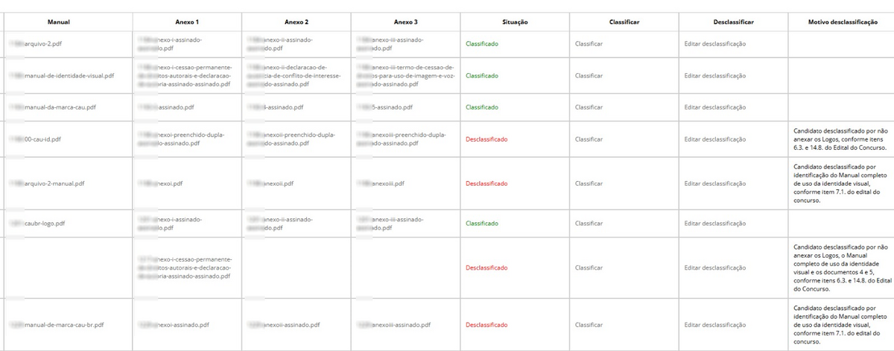Open the manual-de-marca-cau-br.pdf file
894x351 pixels.
point(63,325)
